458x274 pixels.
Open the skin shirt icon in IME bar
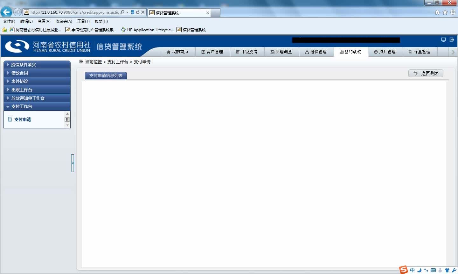pyautogui.click(x=447, y=270)
